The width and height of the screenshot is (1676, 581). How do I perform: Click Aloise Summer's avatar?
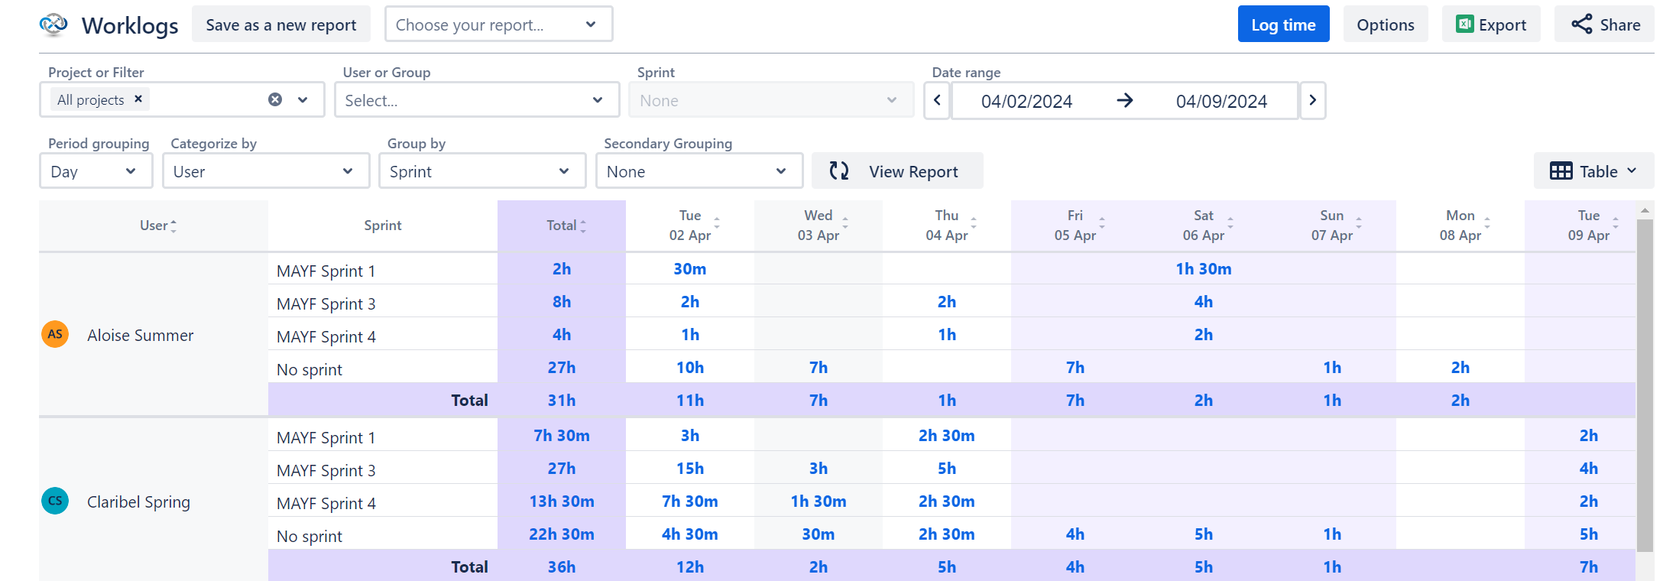55,334
